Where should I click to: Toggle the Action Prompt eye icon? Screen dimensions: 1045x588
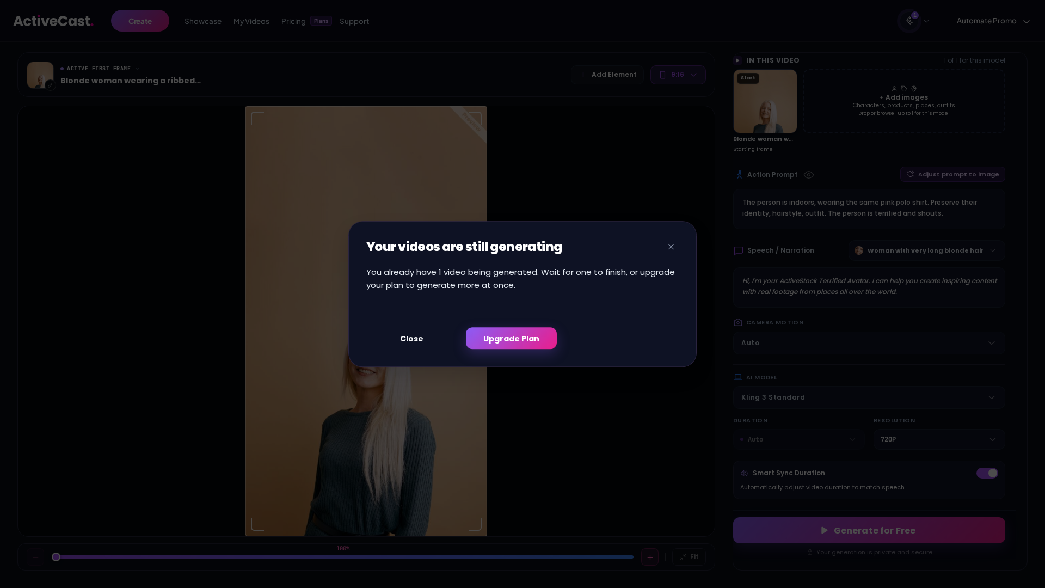point(809,175)
